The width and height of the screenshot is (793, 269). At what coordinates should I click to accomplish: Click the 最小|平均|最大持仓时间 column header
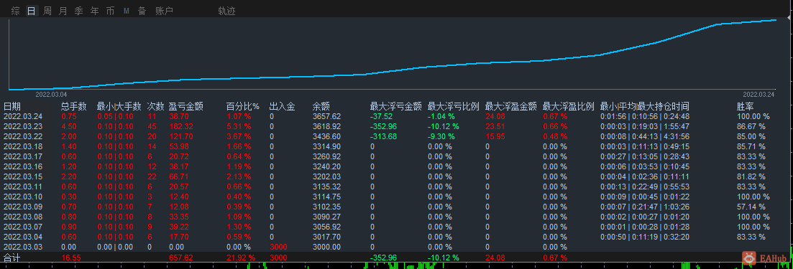click(645, 106)
